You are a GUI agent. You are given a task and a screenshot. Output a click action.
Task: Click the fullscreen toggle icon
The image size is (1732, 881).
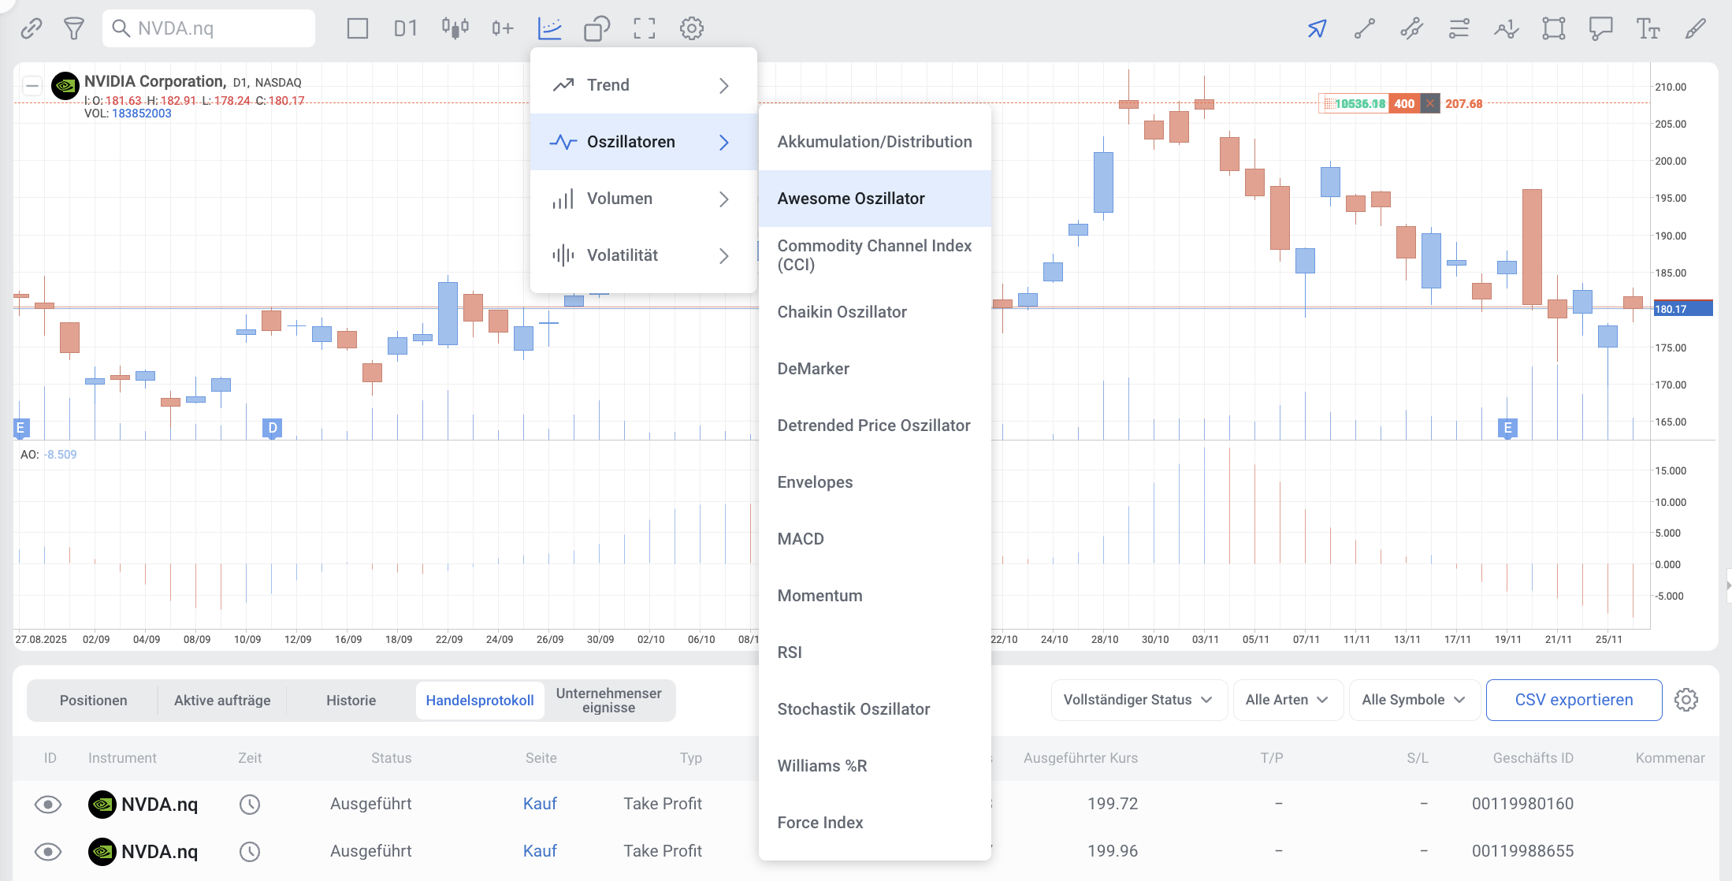pos(644,28)
